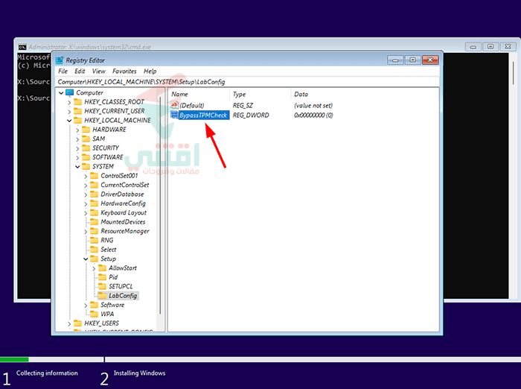Expand the HARDWARE key chevron
The image size is (521, 389).
77,130
